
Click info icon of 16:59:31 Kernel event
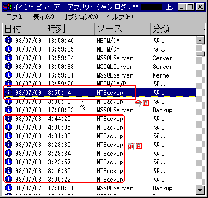tap(9, 75)
